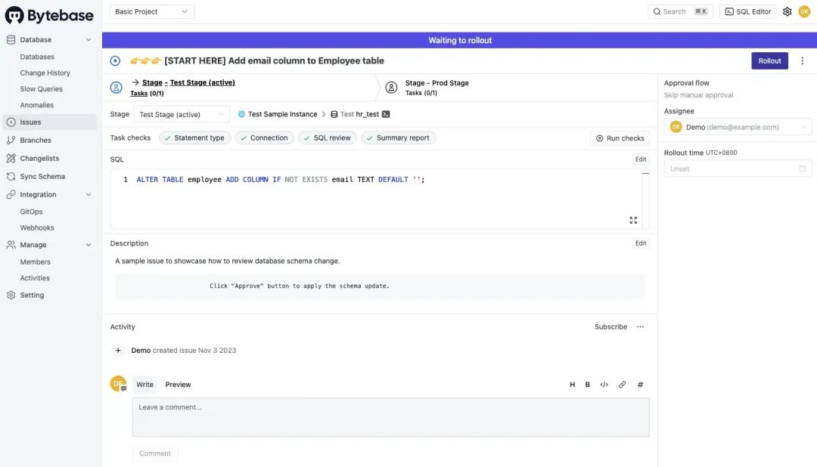Open Sync Schema in sidebar
This screenshot has height=467, width=817.
point(42,177)
